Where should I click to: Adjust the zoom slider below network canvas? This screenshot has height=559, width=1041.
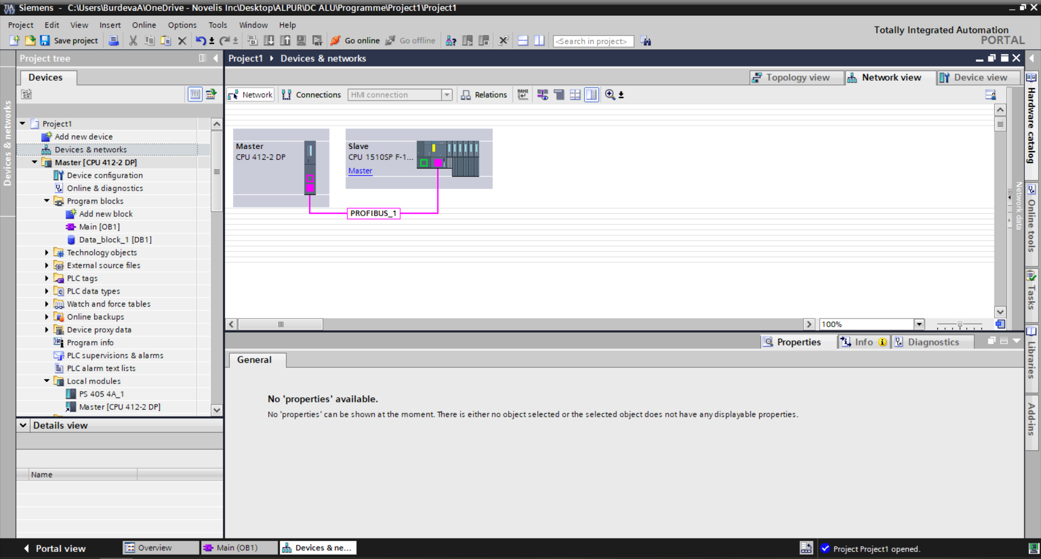[x=960, y=324]
